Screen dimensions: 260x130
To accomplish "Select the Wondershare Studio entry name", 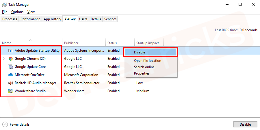I will click(x=30, y=91).
